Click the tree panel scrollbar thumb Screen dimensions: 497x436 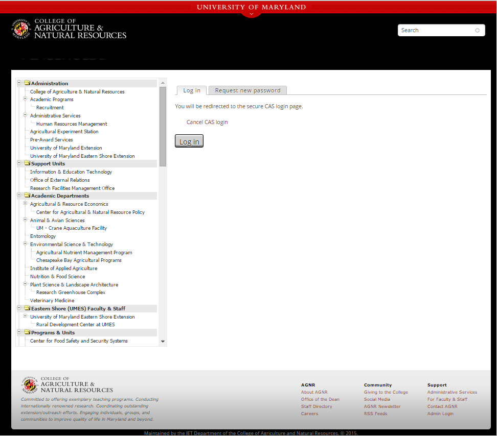pyautogui.click(x=163, y=127)
